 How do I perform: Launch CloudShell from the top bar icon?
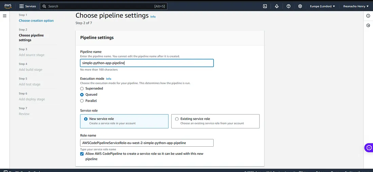coord(265,6)
